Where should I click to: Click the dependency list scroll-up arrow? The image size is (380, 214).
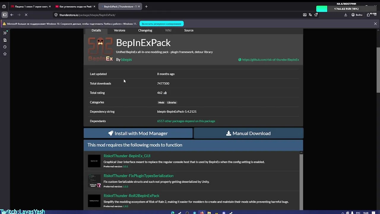tap(301, 153)
